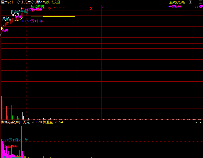
Task: Close the 涨停猎手分时F sub-panel
Action: tap(200, 122)
